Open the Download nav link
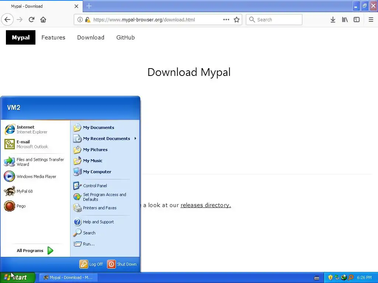378x283 pixels. click(x=91, y=37)
